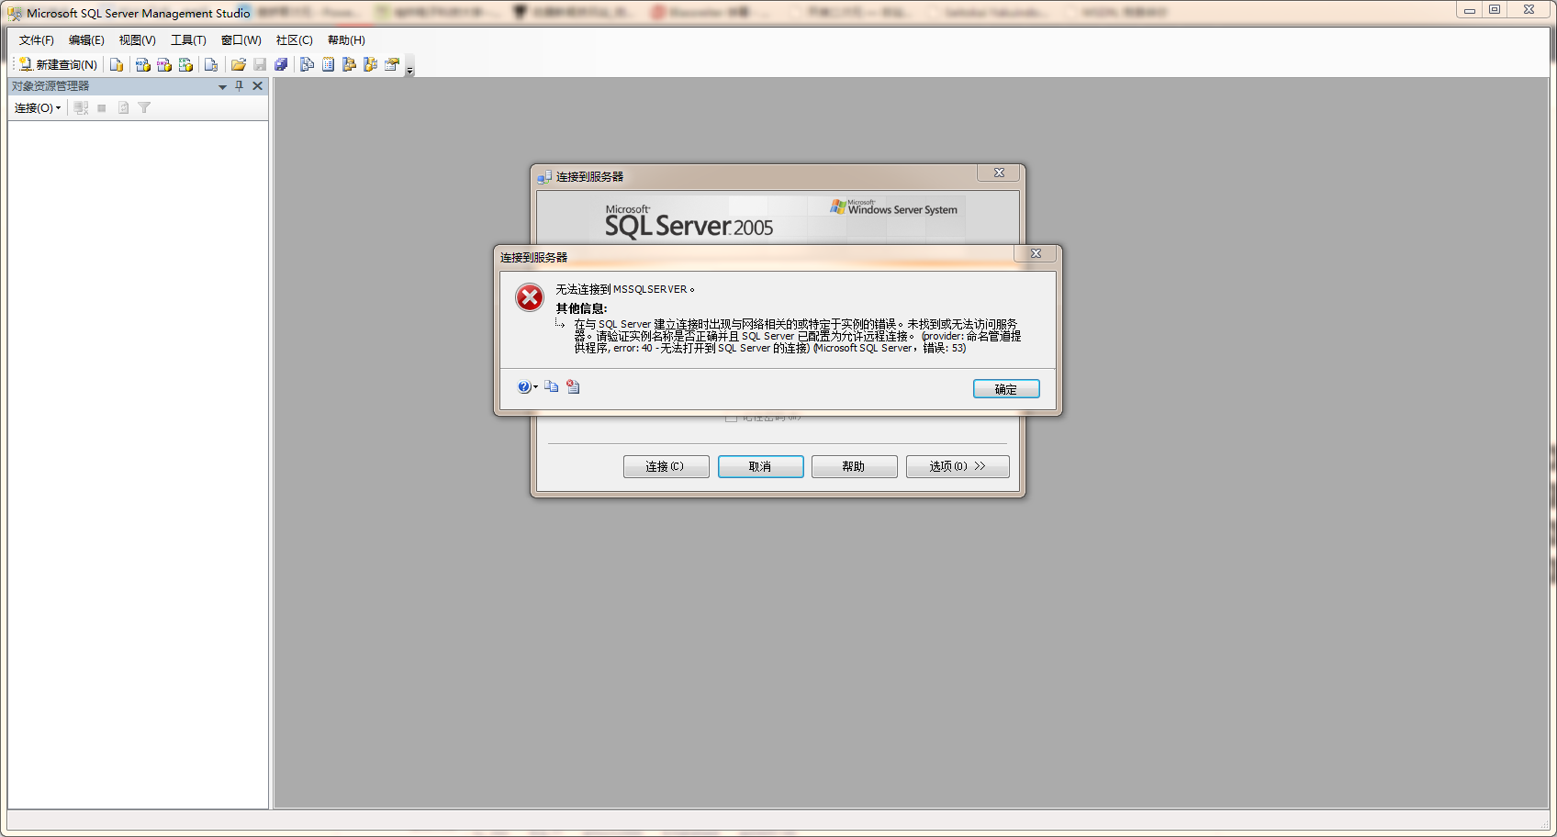Open the 帮助(H) menu
This screenshot has height=837, width=1557.
pos(346,40)
